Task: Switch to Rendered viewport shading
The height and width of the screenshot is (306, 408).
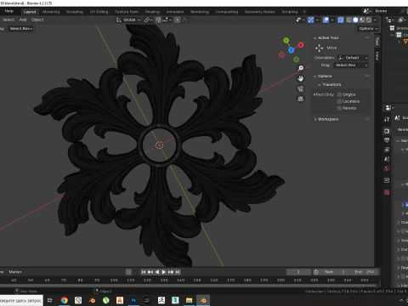Action: point(368,20)
